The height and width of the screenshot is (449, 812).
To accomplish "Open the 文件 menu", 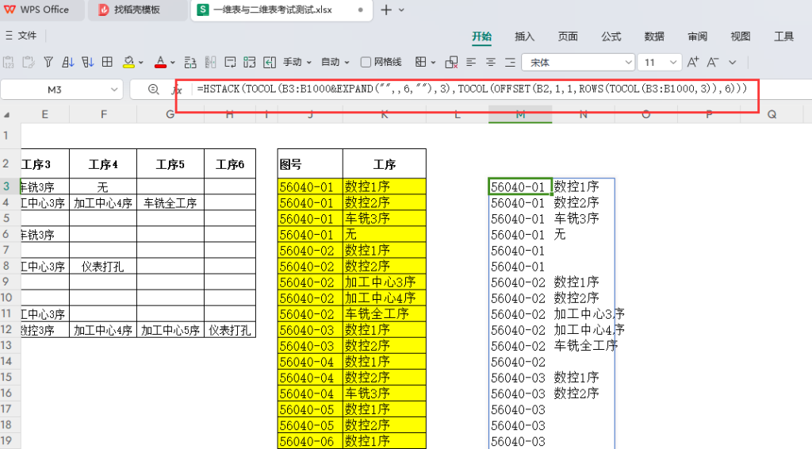I will click(x=21, y=35).
